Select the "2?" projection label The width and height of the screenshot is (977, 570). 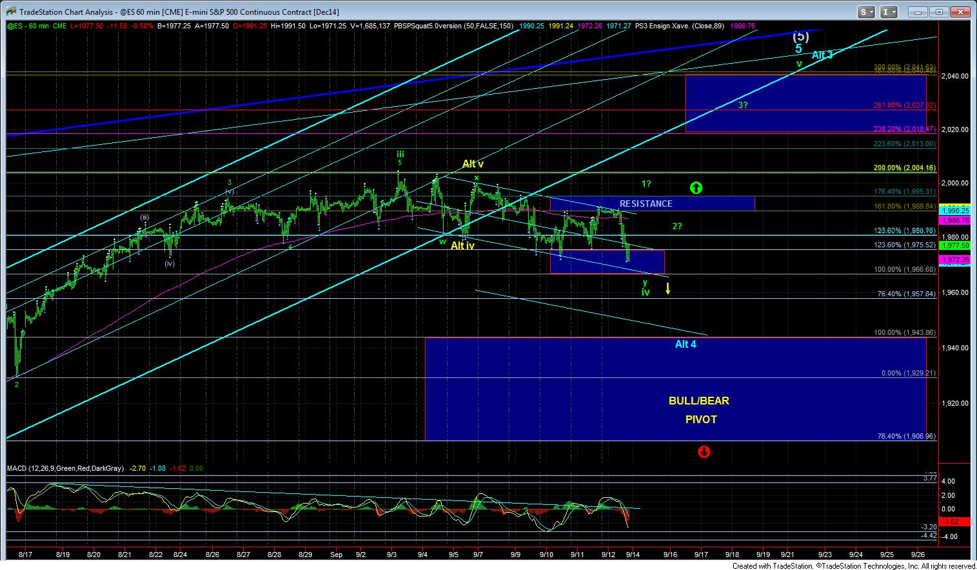(677, 226)
